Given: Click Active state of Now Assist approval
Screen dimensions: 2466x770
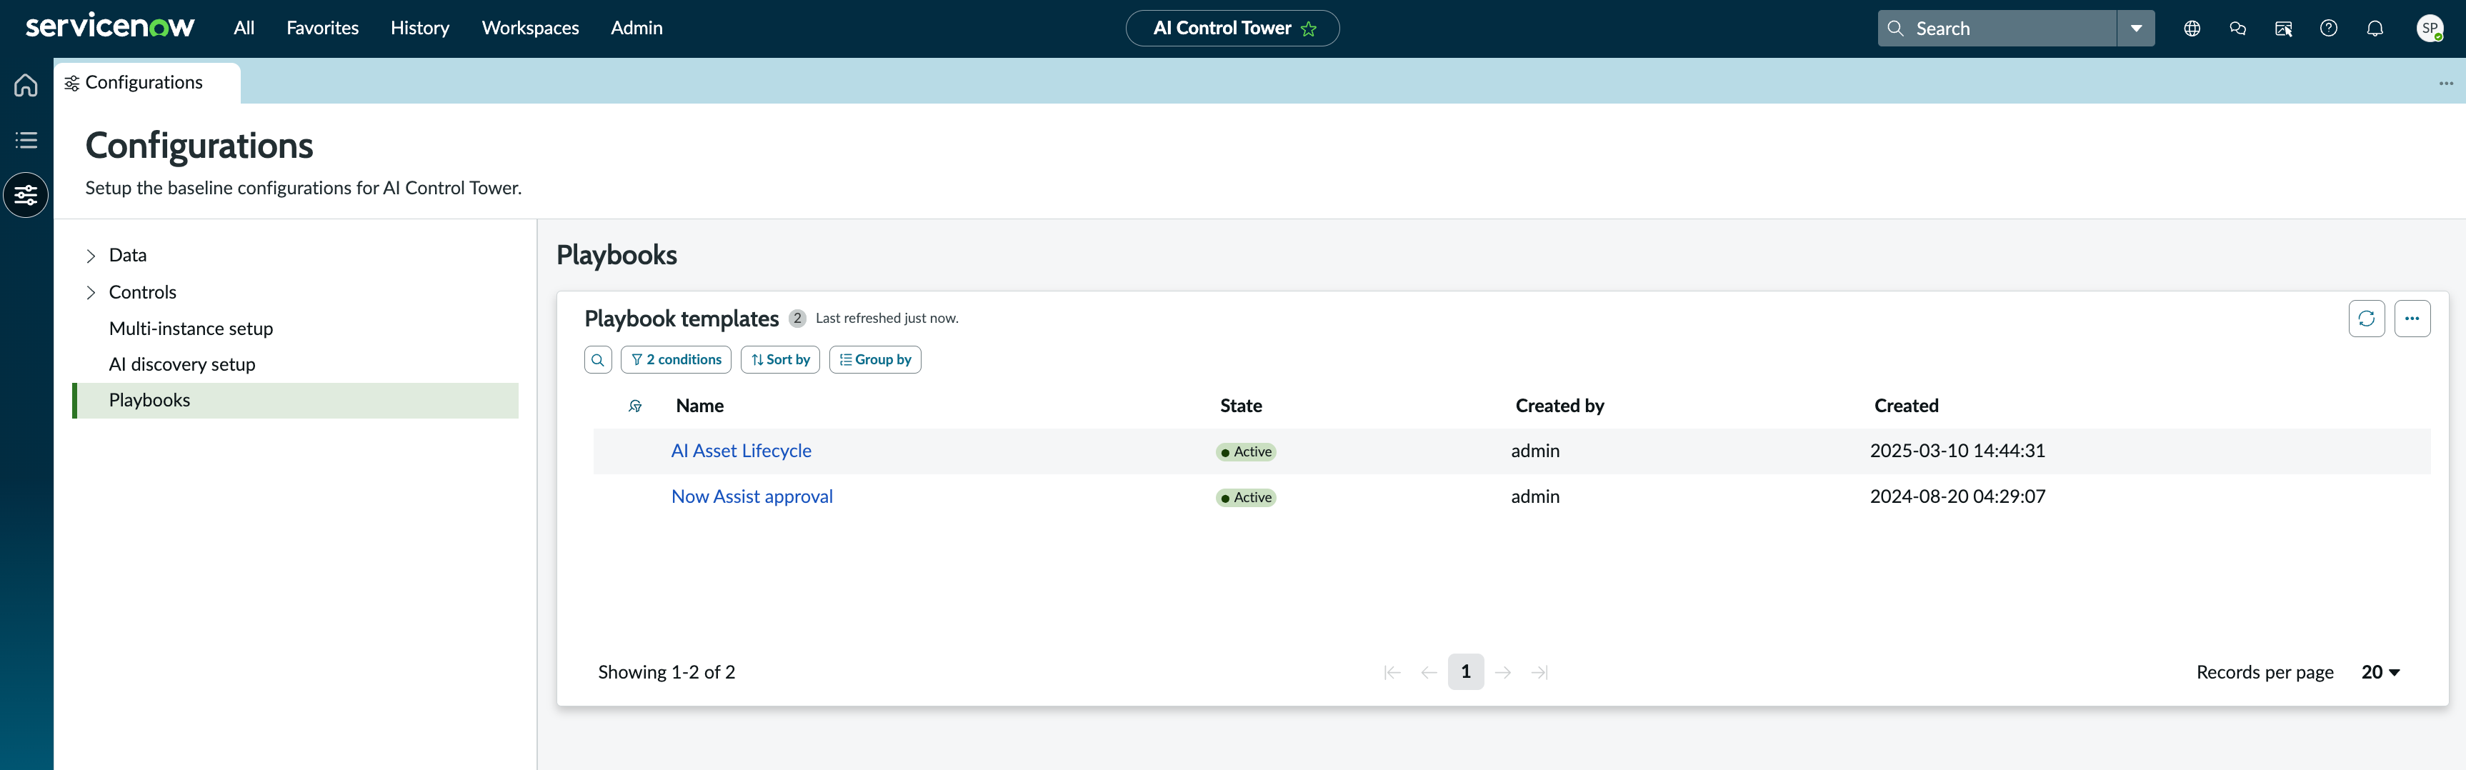Looking at the screenshot, I should tap(1245, 498).
